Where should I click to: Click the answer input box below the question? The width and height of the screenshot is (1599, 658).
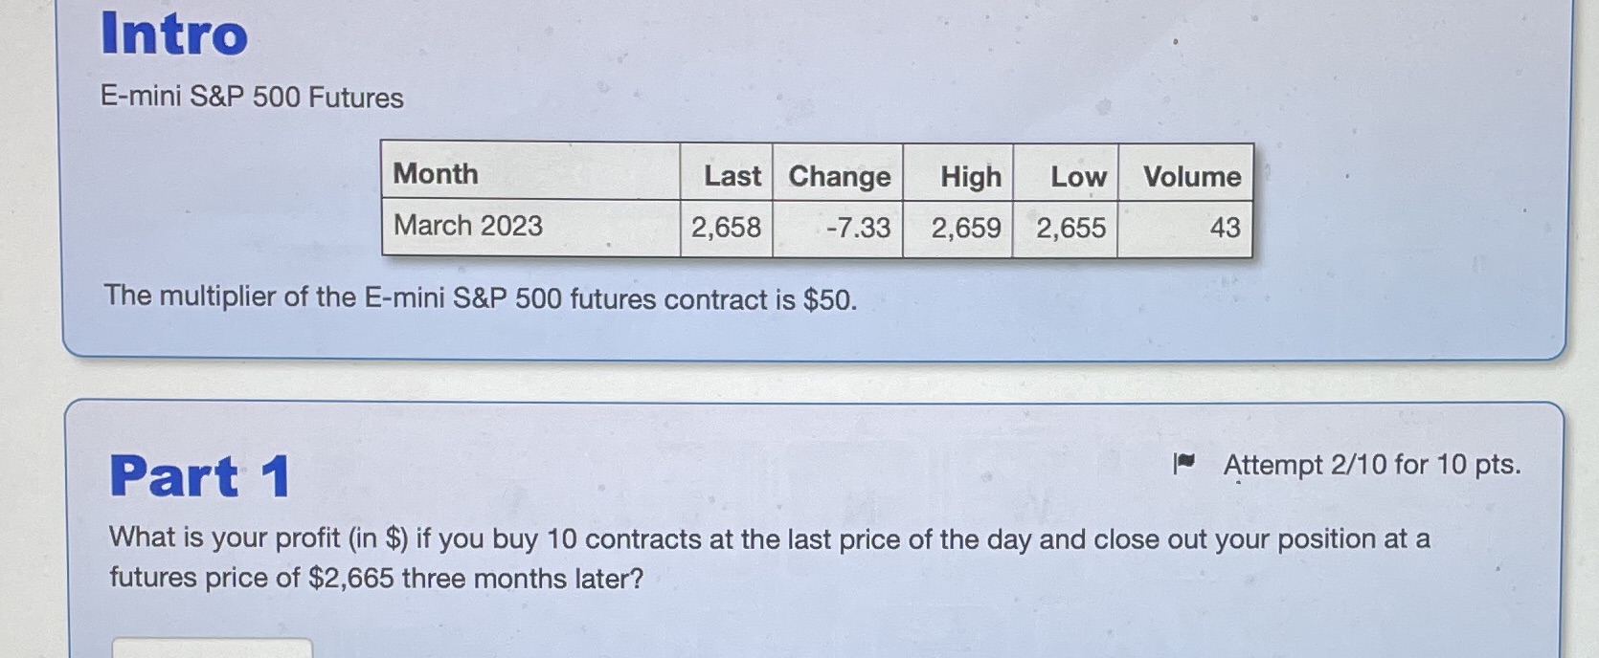click(x=212, y=648)
